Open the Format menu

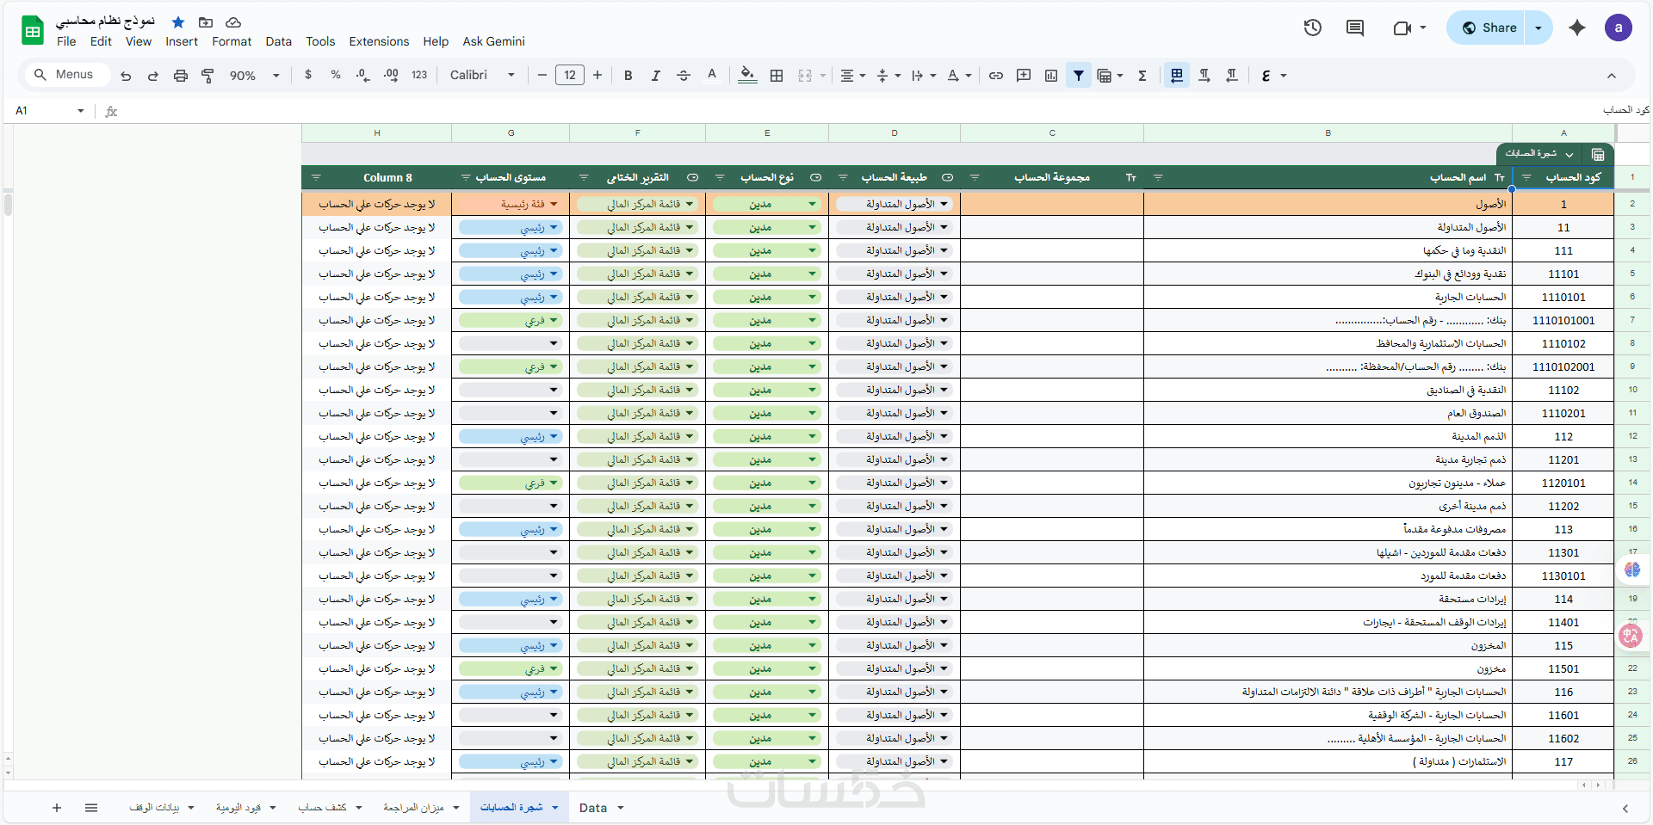(x=232, y=41)
